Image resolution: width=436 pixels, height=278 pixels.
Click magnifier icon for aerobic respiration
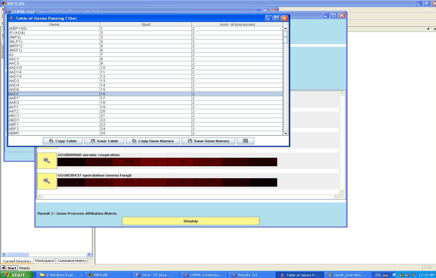(x=47, y=161)
